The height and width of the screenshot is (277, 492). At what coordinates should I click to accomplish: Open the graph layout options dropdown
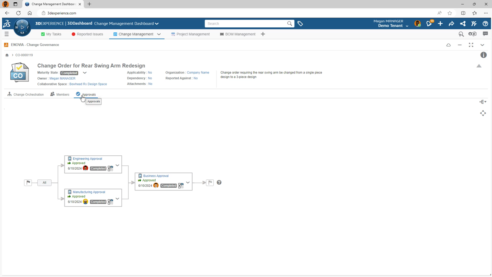tap(483, 102)
